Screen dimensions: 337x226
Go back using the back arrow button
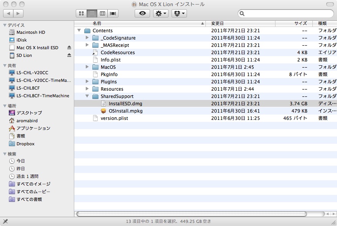click(x=8, y=13)
